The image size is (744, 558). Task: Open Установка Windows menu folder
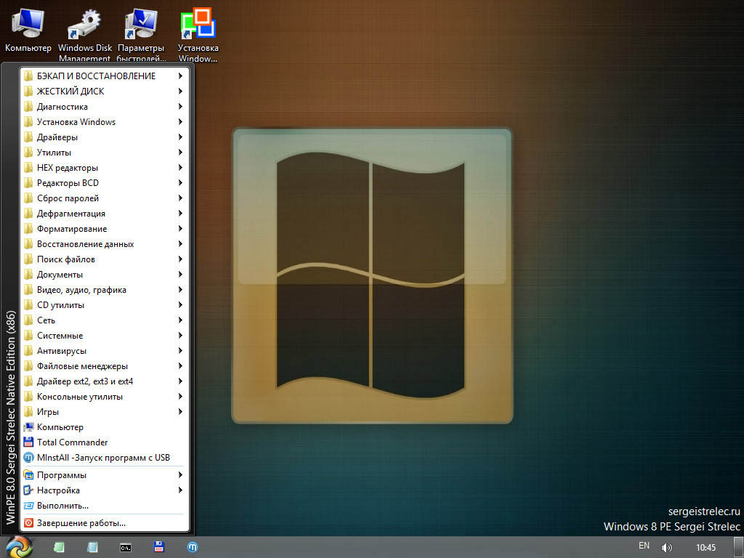click(x=103, y=122)
